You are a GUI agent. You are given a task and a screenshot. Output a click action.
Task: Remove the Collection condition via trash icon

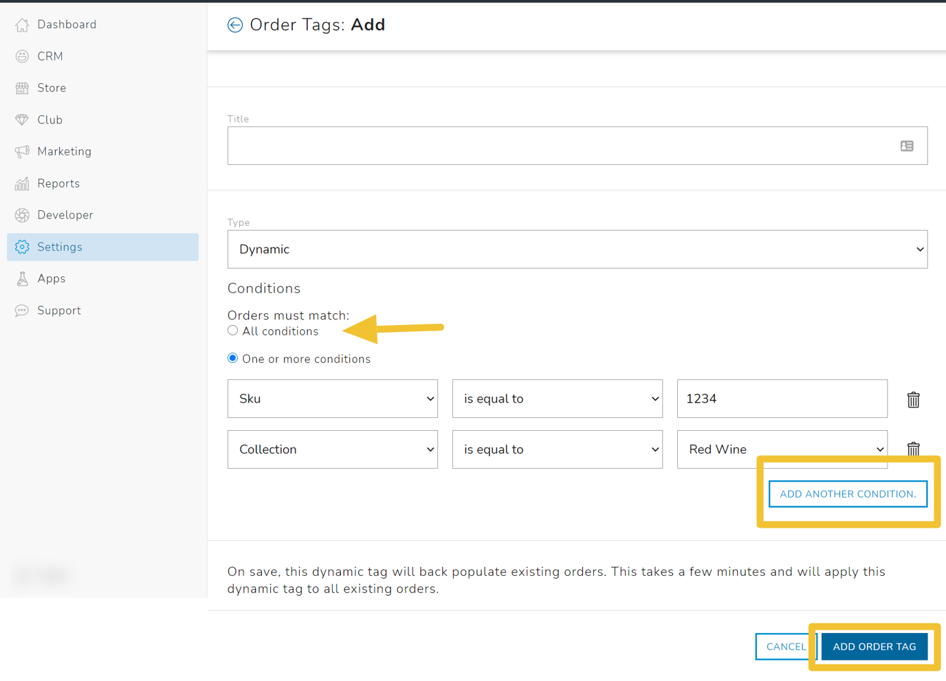(x=913, y=449)
